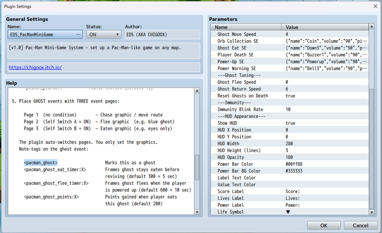The image size is (382, 233).
Task: Click the #00ff88 color value
Action: tap(294, 164)
